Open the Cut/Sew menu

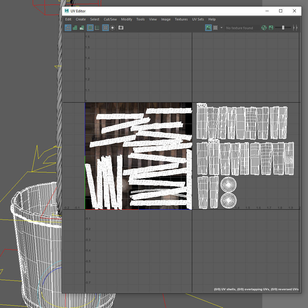[x=110, y=19]
